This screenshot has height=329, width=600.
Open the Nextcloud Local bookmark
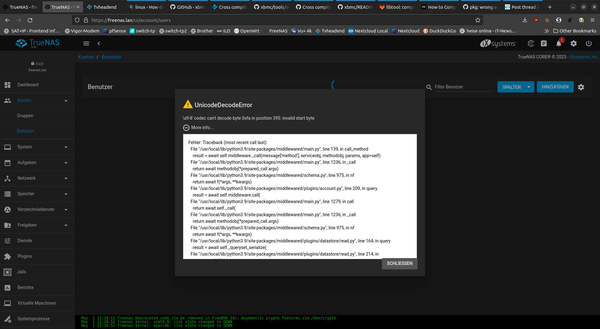pyautogui.click(x=368, y=31)
